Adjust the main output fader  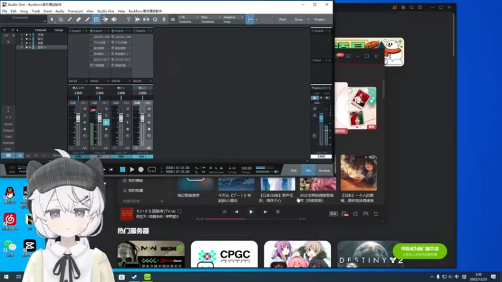pyautogui.click(x=321, y=118)
